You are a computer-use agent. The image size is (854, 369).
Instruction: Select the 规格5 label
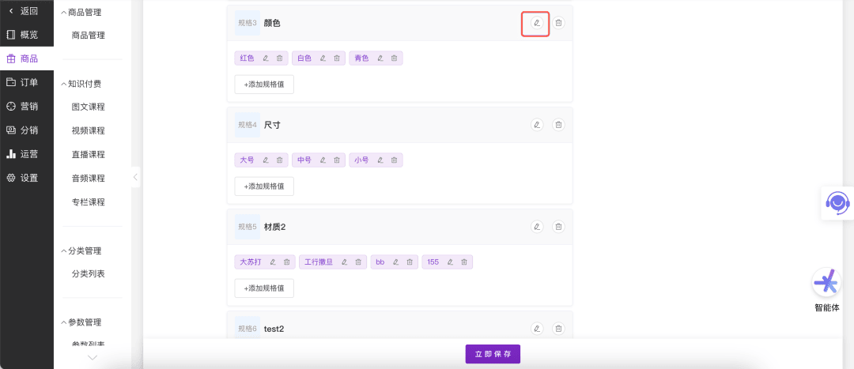pyautogui.click(x=248, y=227)
